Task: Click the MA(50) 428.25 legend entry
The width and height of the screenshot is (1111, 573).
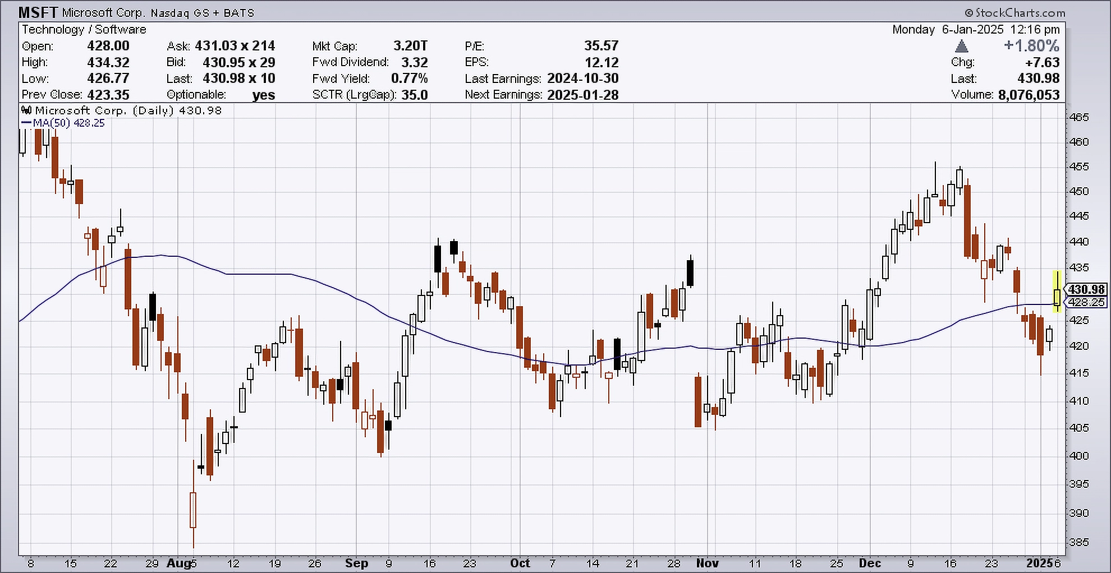Action: pyautogui.click(x=63, y=123)
